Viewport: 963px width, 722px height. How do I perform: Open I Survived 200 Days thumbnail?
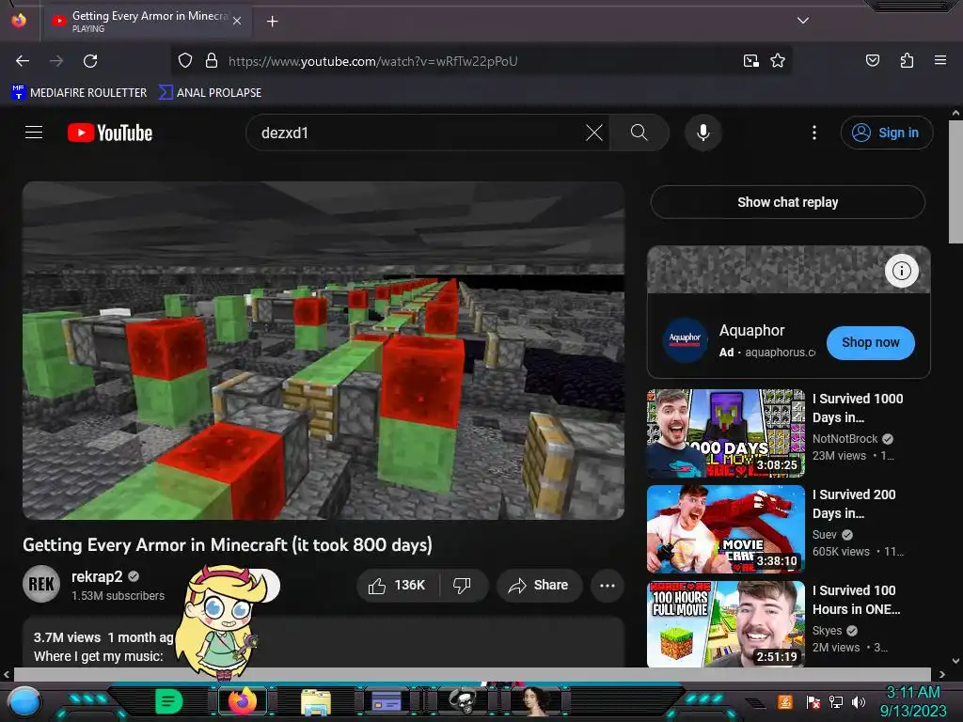tap(726, 529)
